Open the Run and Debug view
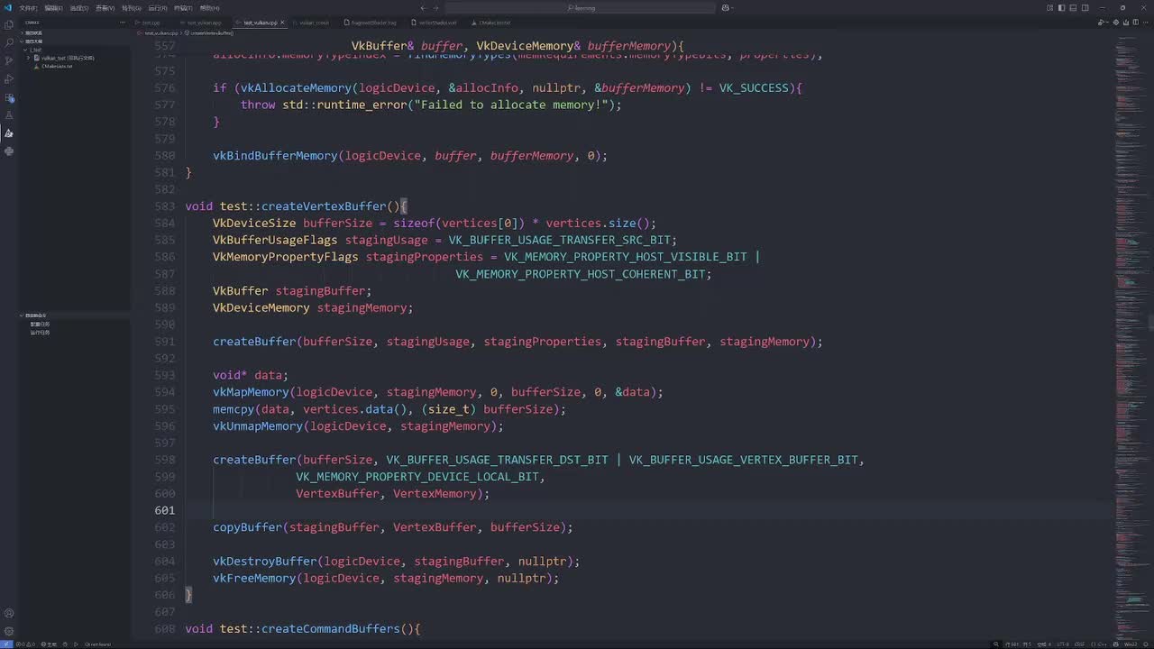This screenshot has width=1154, height=649. (9, 78)
